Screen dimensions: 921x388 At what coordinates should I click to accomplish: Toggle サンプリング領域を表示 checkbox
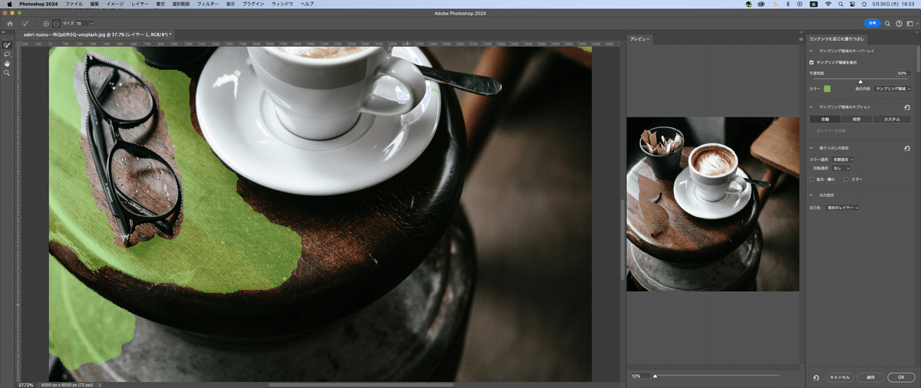click(812, 62)
